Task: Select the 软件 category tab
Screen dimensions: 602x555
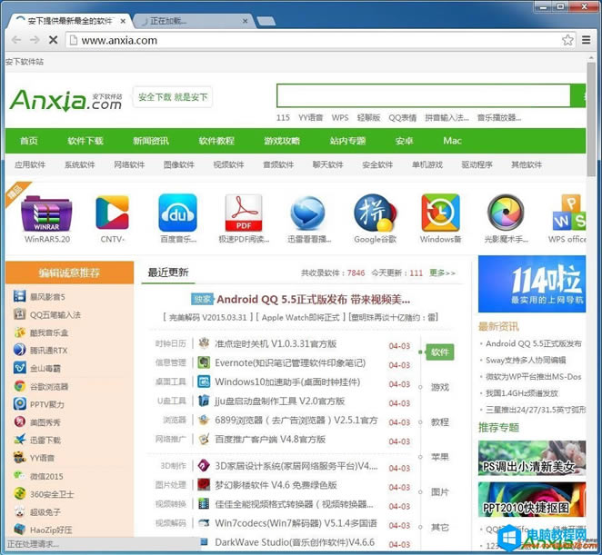Action: [x=440, y=352]
